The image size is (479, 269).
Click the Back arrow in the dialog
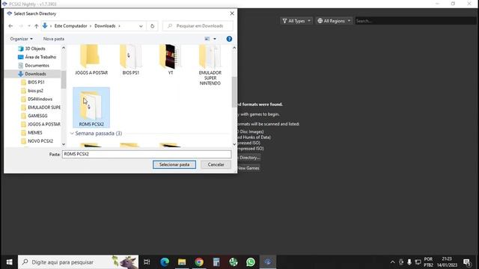(x=10, y=26)
